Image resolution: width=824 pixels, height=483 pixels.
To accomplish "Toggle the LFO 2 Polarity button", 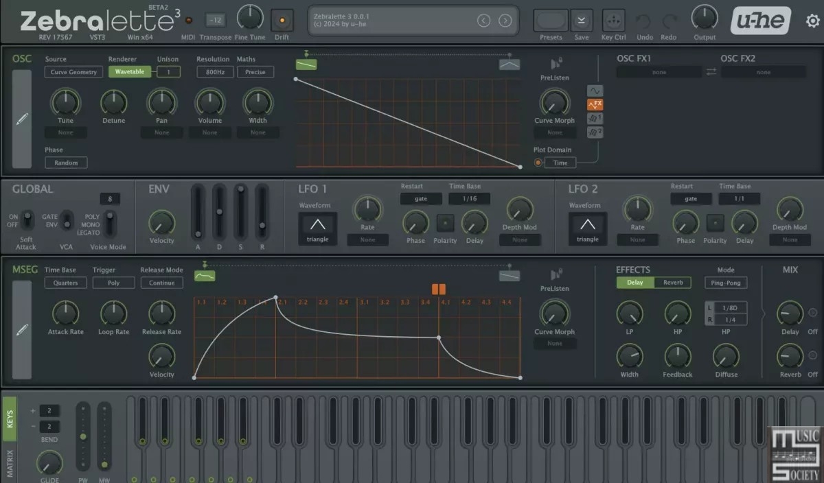I will point(715,223).
